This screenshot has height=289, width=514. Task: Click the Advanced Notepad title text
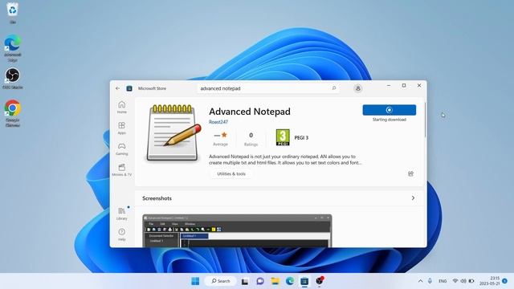250,112
